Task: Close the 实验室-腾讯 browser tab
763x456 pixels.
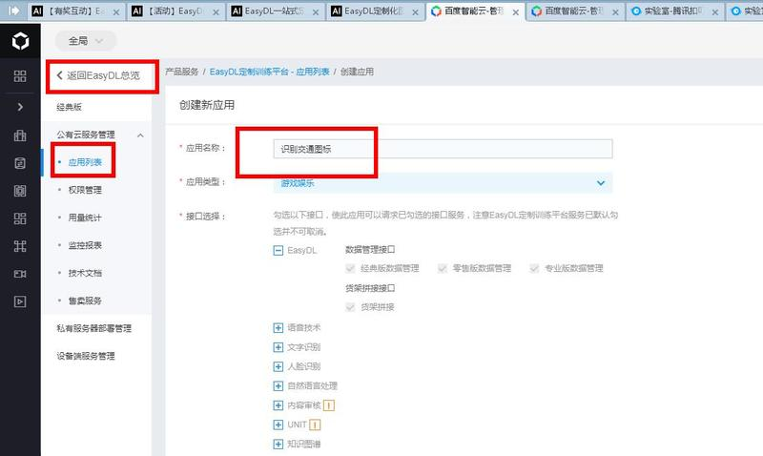Action: 714,12
